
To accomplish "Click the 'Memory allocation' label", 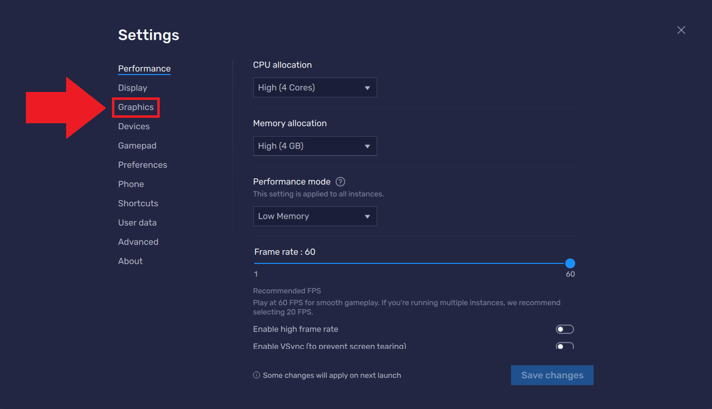I will point(290,123).
